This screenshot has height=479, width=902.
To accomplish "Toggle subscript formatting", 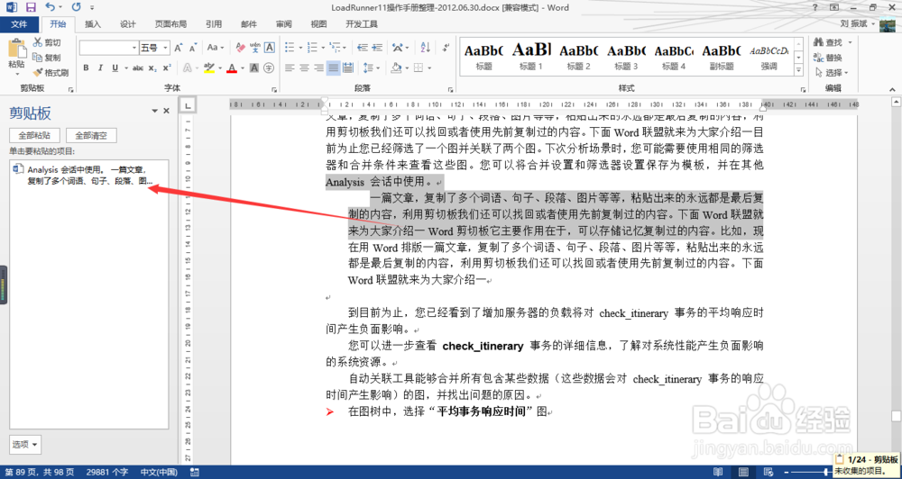I will tap(152, 68).
